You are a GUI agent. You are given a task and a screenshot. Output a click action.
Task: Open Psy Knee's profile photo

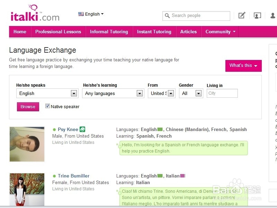(x=27, y=144)
